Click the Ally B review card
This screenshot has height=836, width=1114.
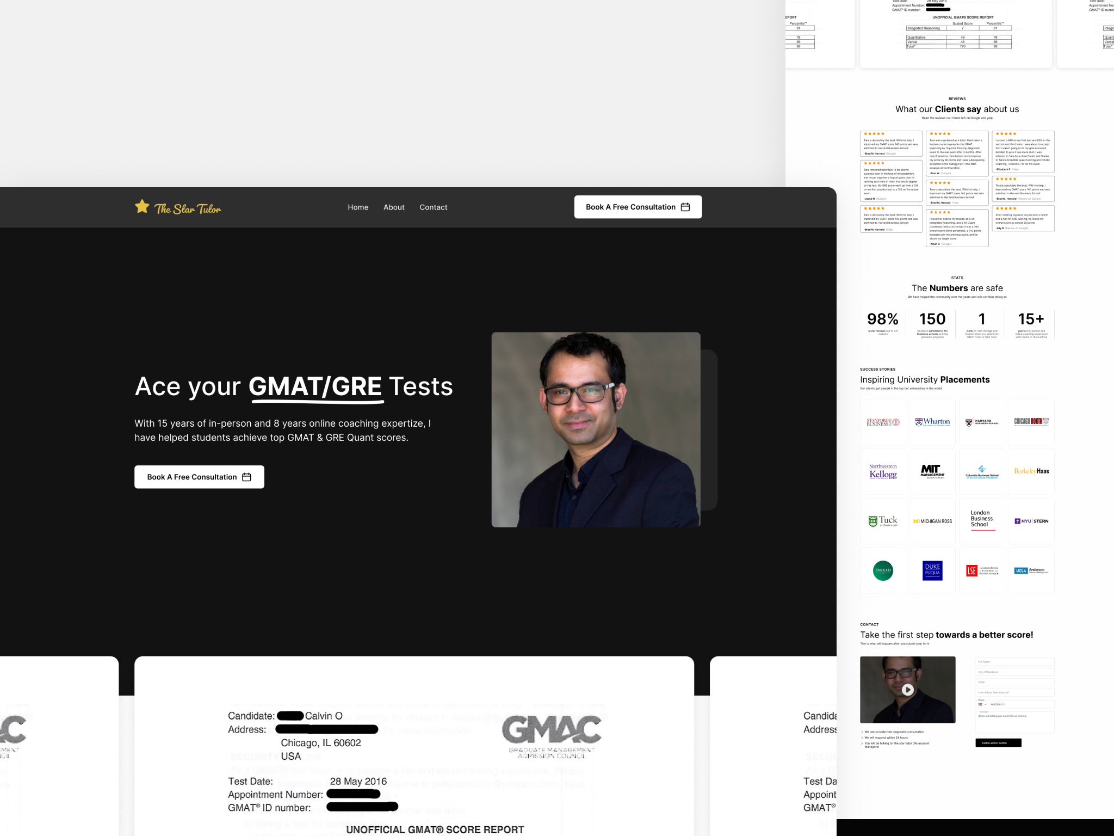click(1023, 218)
